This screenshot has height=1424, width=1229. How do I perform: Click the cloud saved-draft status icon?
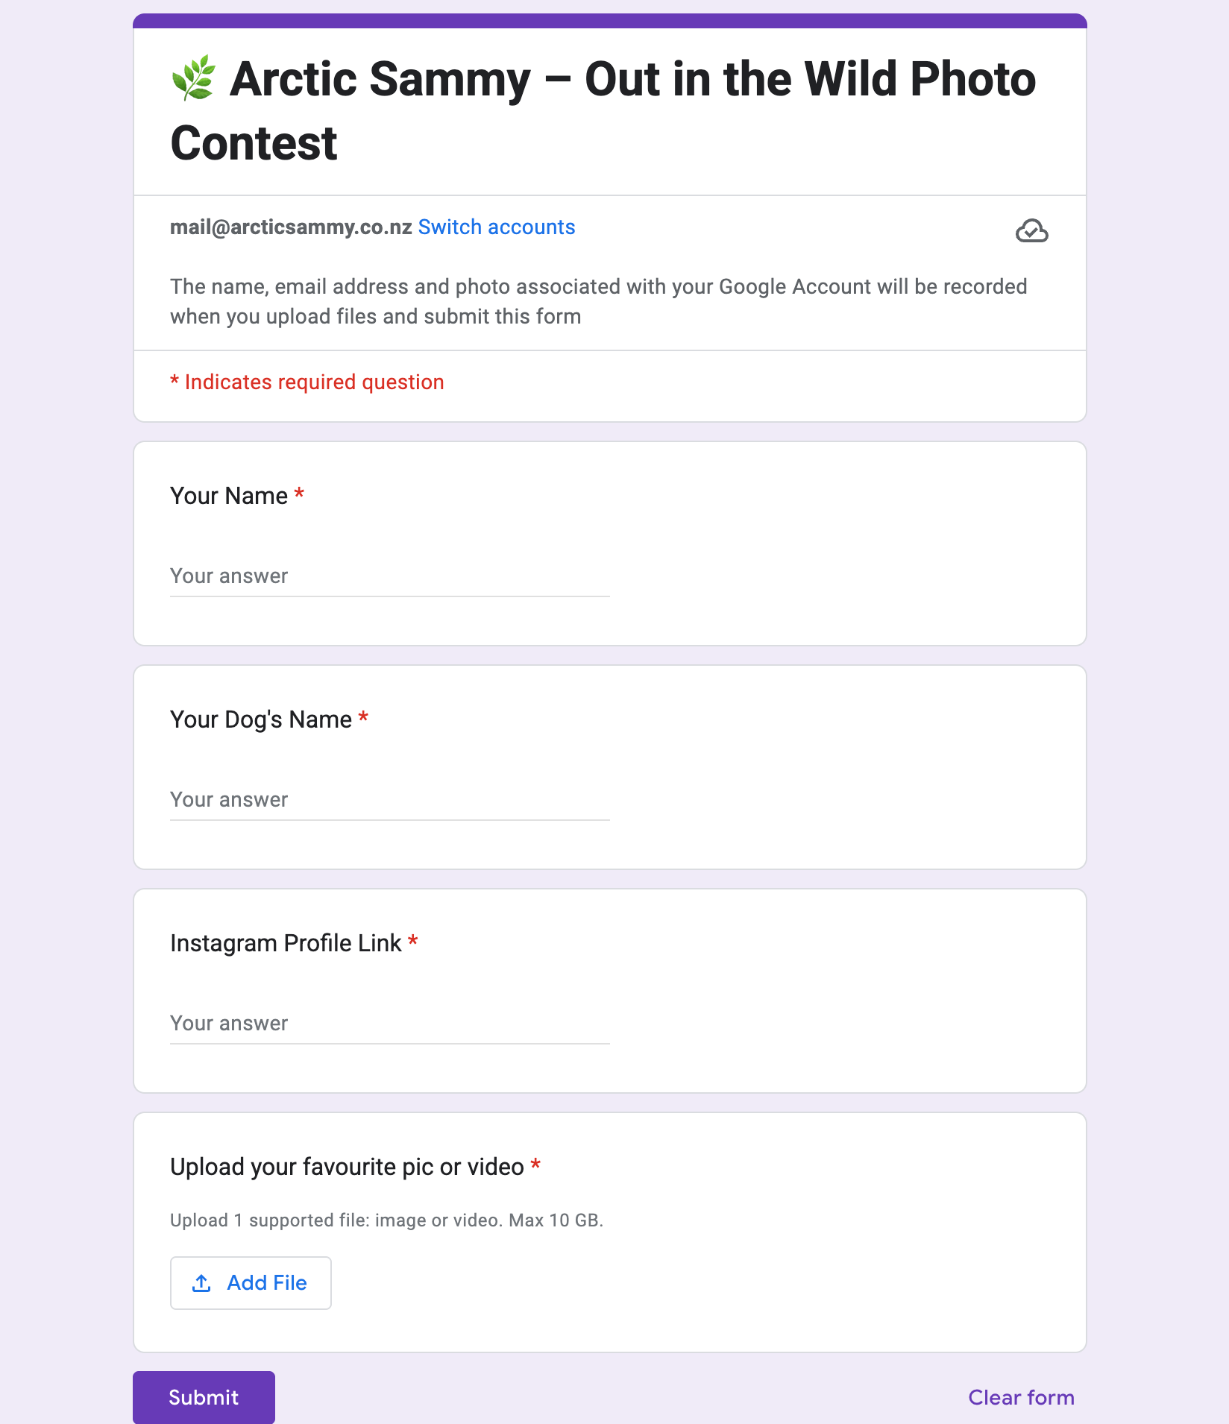click(1031, 232)
